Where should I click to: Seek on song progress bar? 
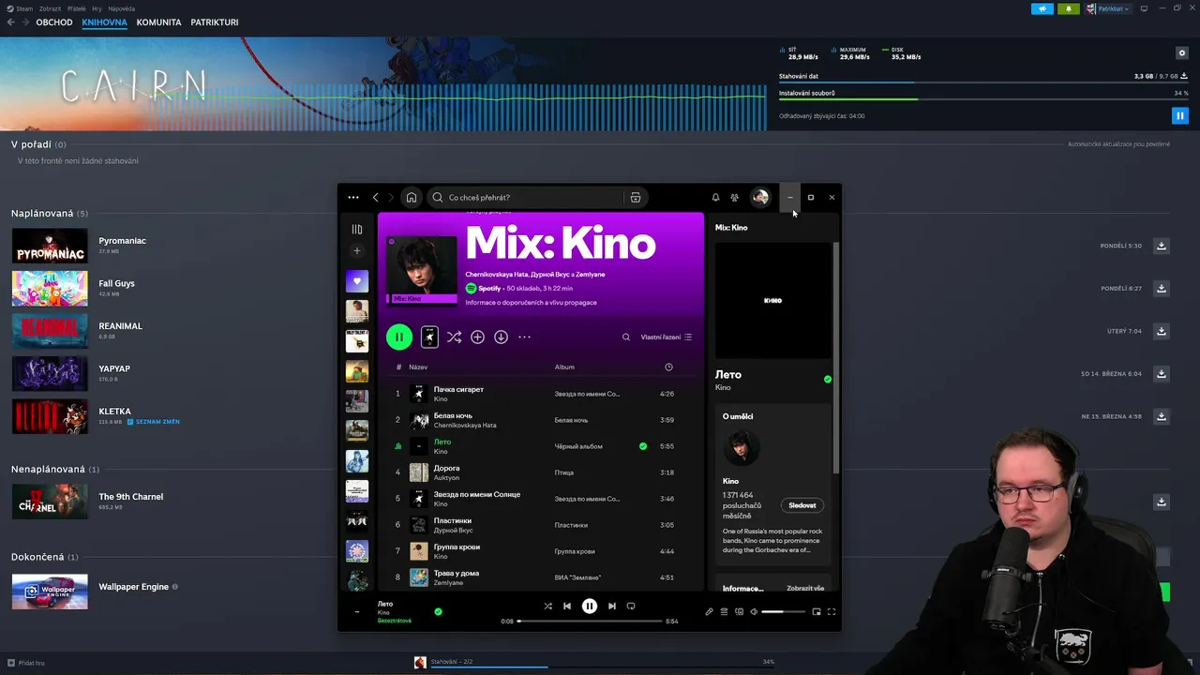590,621
